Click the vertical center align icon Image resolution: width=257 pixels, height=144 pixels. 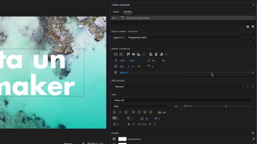116,54
